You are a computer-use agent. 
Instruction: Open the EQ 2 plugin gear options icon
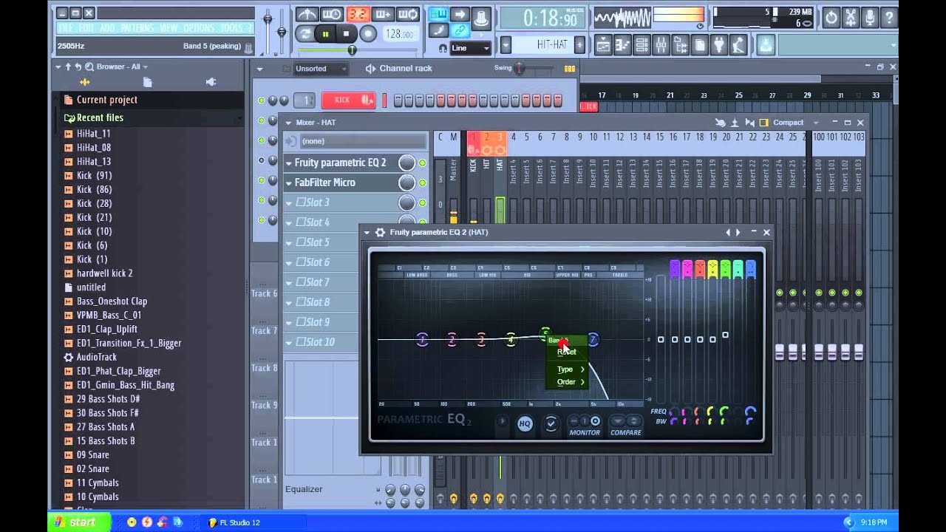click(x=380, y=232)
